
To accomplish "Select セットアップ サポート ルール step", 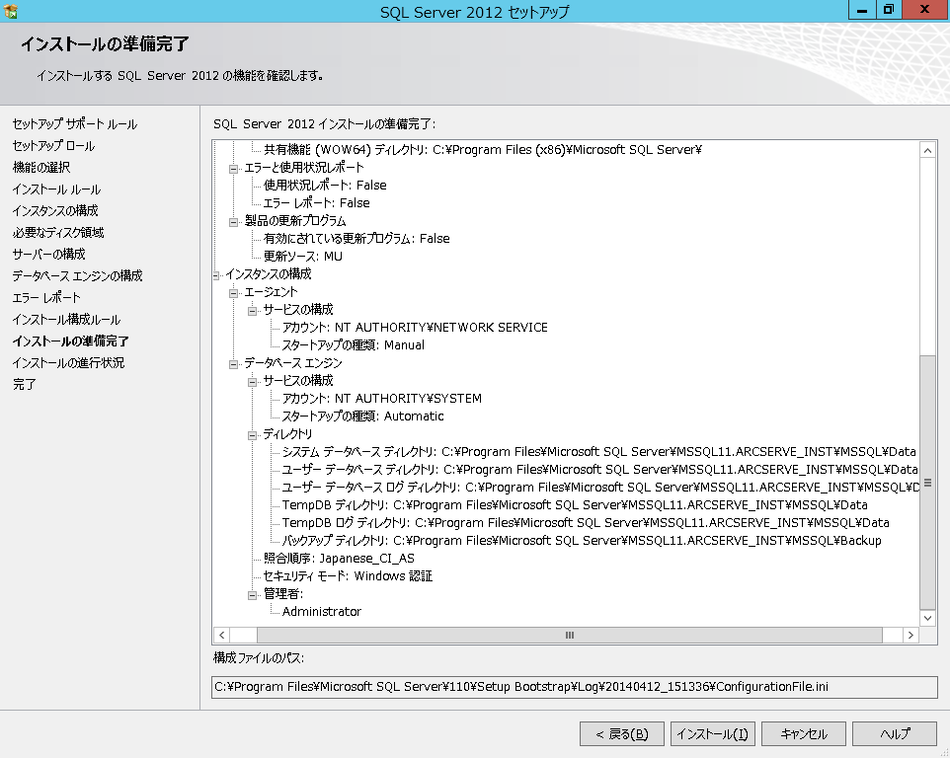I will click(74, 124).
